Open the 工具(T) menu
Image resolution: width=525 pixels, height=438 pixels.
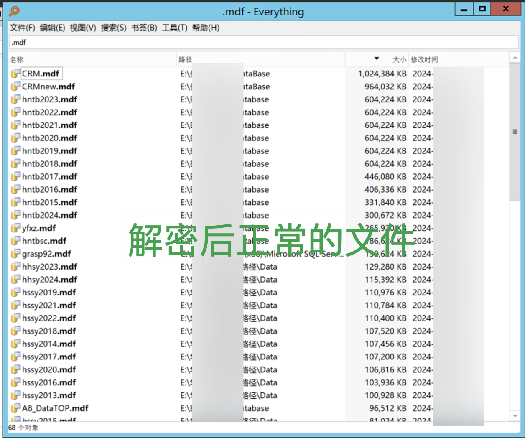[174, 28]
